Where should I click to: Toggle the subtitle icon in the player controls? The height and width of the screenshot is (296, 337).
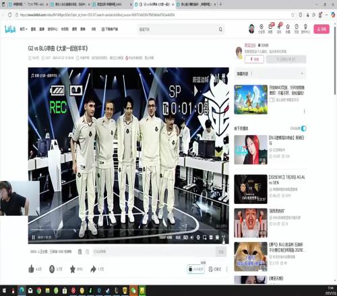tap(185, 237)
